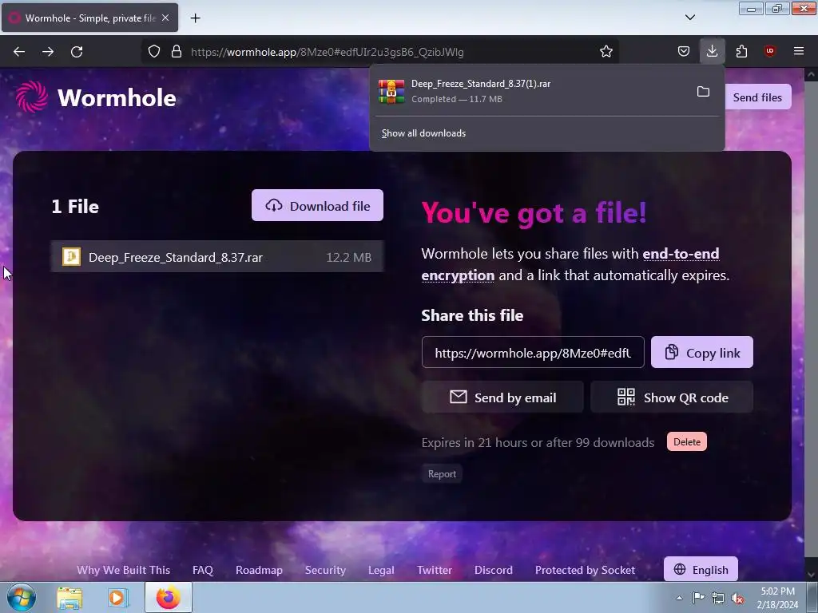Viewport: 818px width, 613px height.
Task: Click the Wormhole logo
Action: pos(96,97)
